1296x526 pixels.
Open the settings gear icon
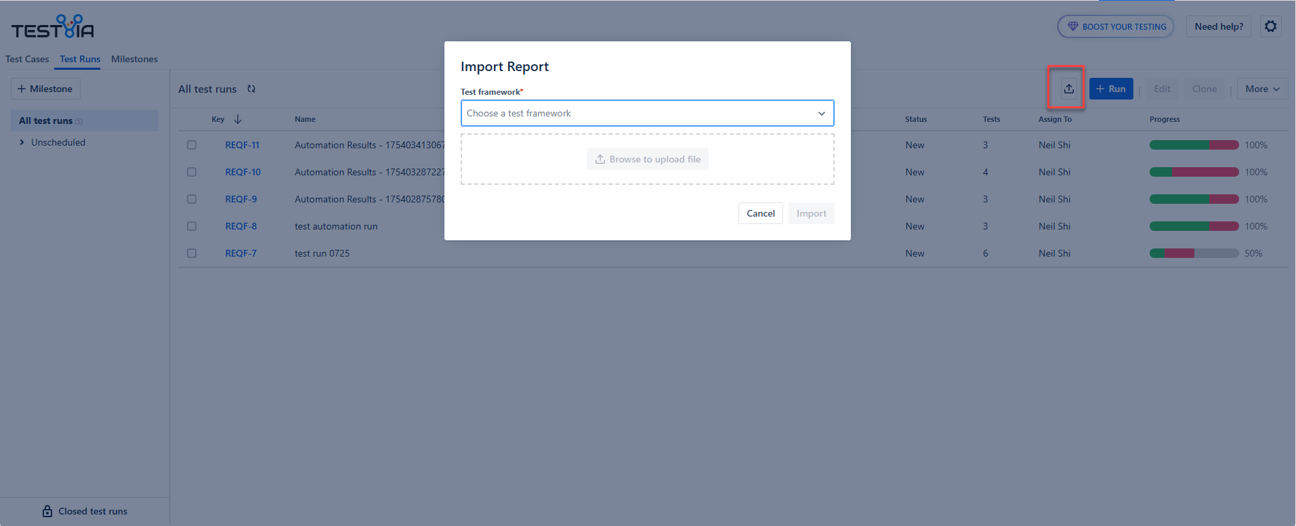[x=1270, y=26]
